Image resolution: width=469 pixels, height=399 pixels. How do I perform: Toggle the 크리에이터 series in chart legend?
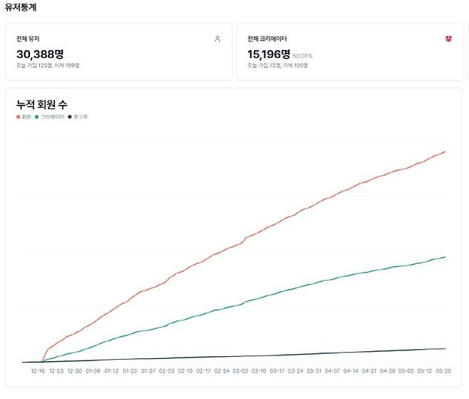[x=49, y=116]
